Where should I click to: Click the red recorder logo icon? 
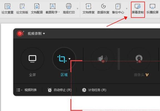(x=20, y=34)
